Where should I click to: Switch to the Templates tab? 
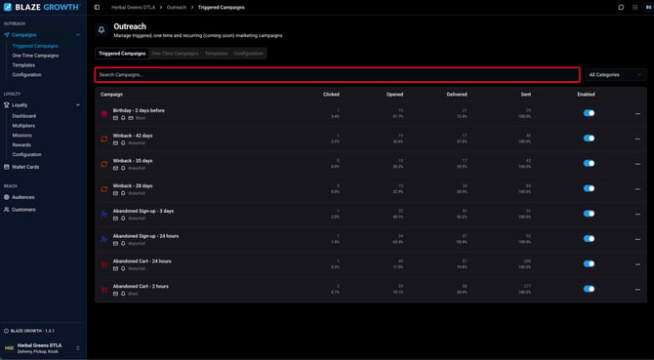[217, 54]
